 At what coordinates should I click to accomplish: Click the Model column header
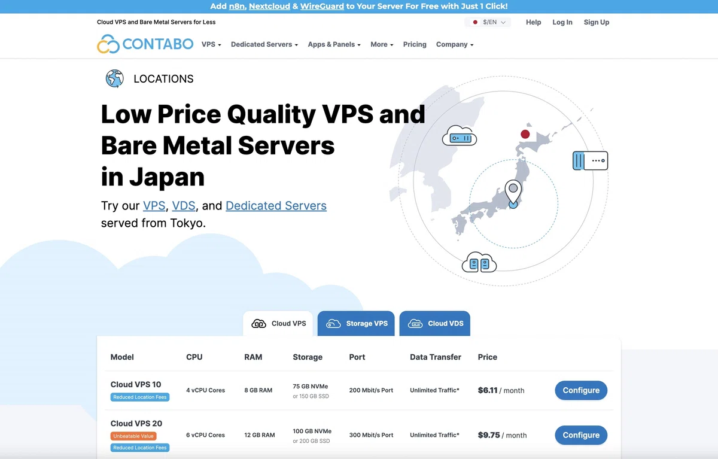click(x=122, y=357)
